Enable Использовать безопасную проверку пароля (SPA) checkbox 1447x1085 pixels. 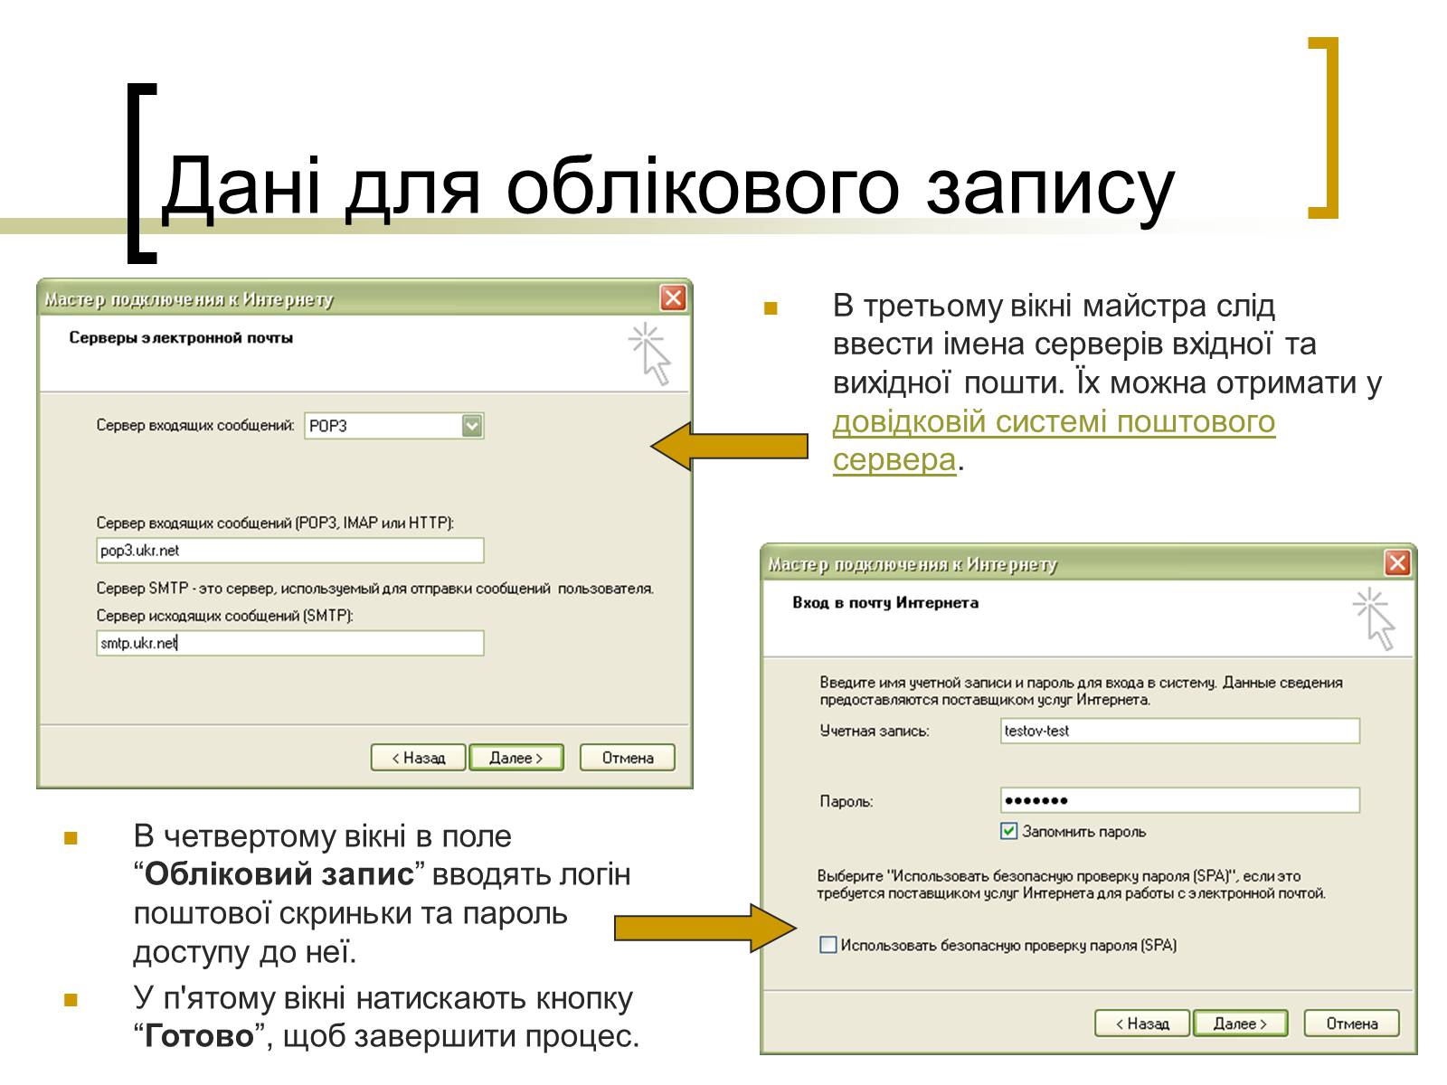(x=828, y=945)
